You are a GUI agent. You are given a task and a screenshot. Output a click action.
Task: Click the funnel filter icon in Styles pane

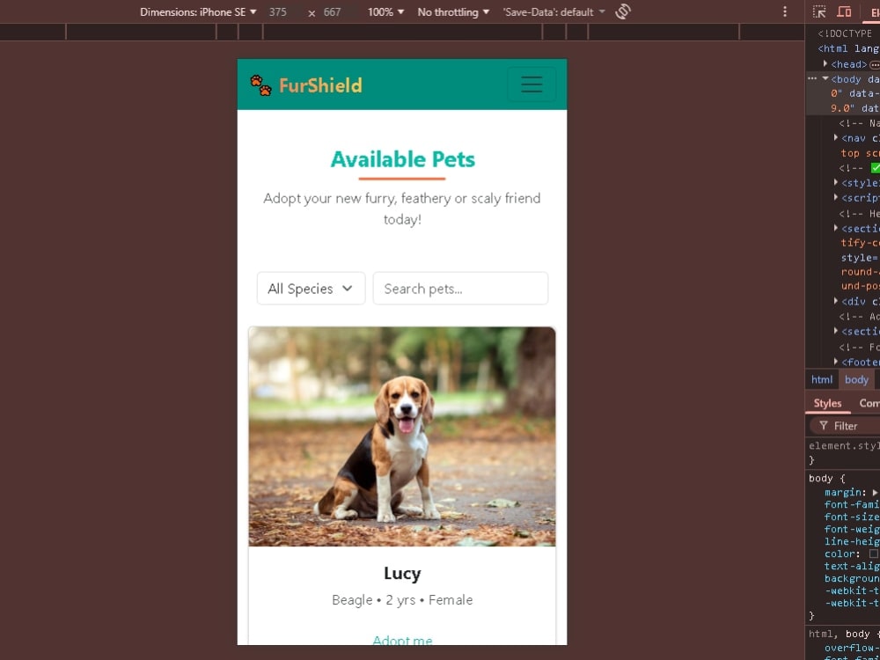click(x=824, y=426)
